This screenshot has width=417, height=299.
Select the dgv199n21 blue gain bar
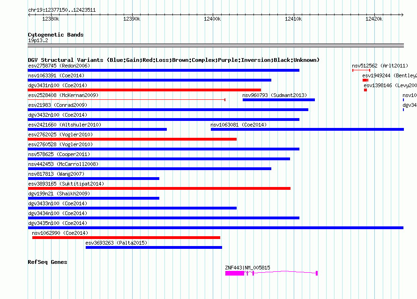pos(94,198)
